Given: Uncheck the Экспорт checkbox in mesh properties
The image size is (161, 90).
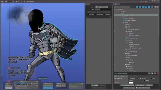Looking at the screenshot, I should coord(141,78).
